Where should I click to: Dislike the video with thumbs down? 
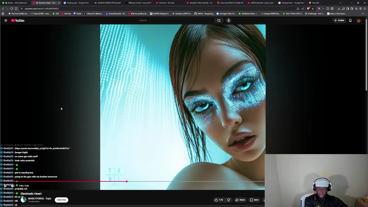[x=229, y=200]
